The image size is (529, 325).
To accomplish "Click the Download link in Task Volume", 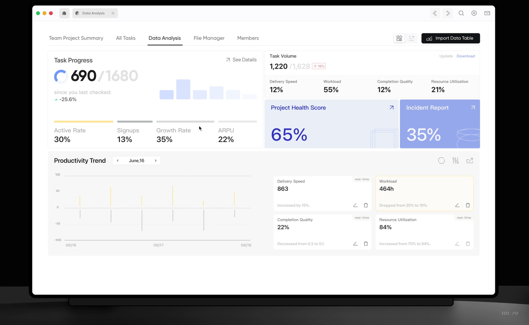I will (x=466, y=56).
